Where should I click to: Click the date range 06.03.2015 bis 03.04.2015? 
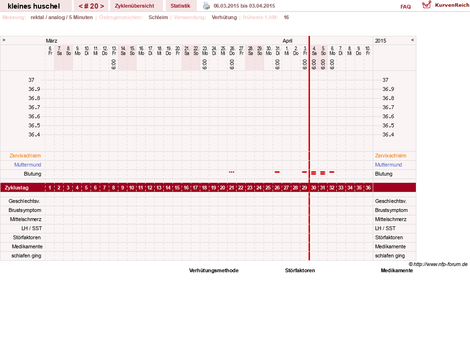click(x=244, y=6)
